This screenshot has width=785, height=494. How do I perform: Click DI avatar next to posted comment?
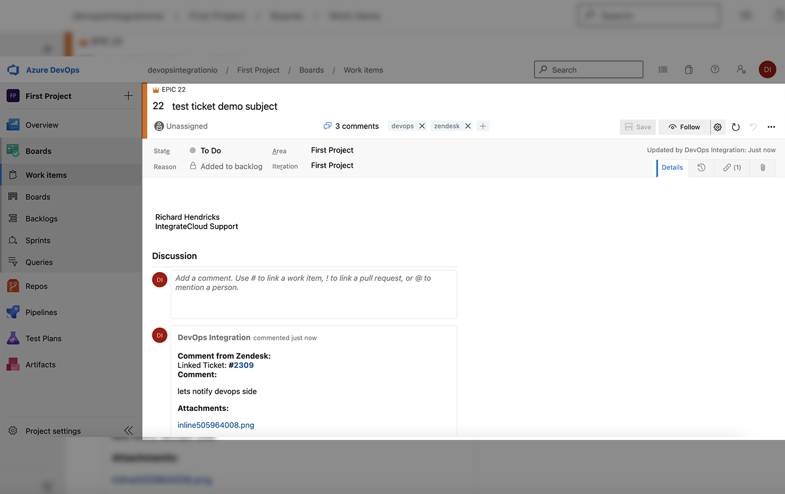tap(160, 335)
